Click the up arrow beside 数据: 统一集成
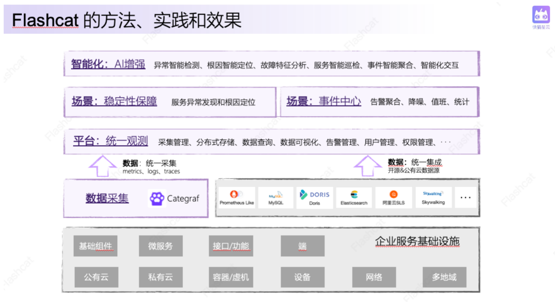 [368, 165]
